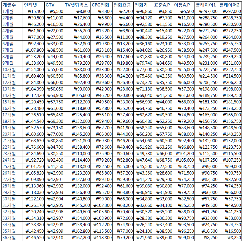This screenshot has height=243, width=243.
Task: Select 플레이어1 value ₩297,000 in 1개월 row
Action: tap(207, 11)
